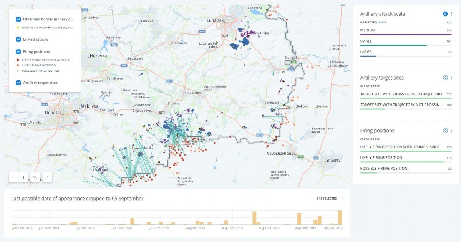
Task: Click the tallest histogram bar near Sep 6th
Action: pos(340,217)
